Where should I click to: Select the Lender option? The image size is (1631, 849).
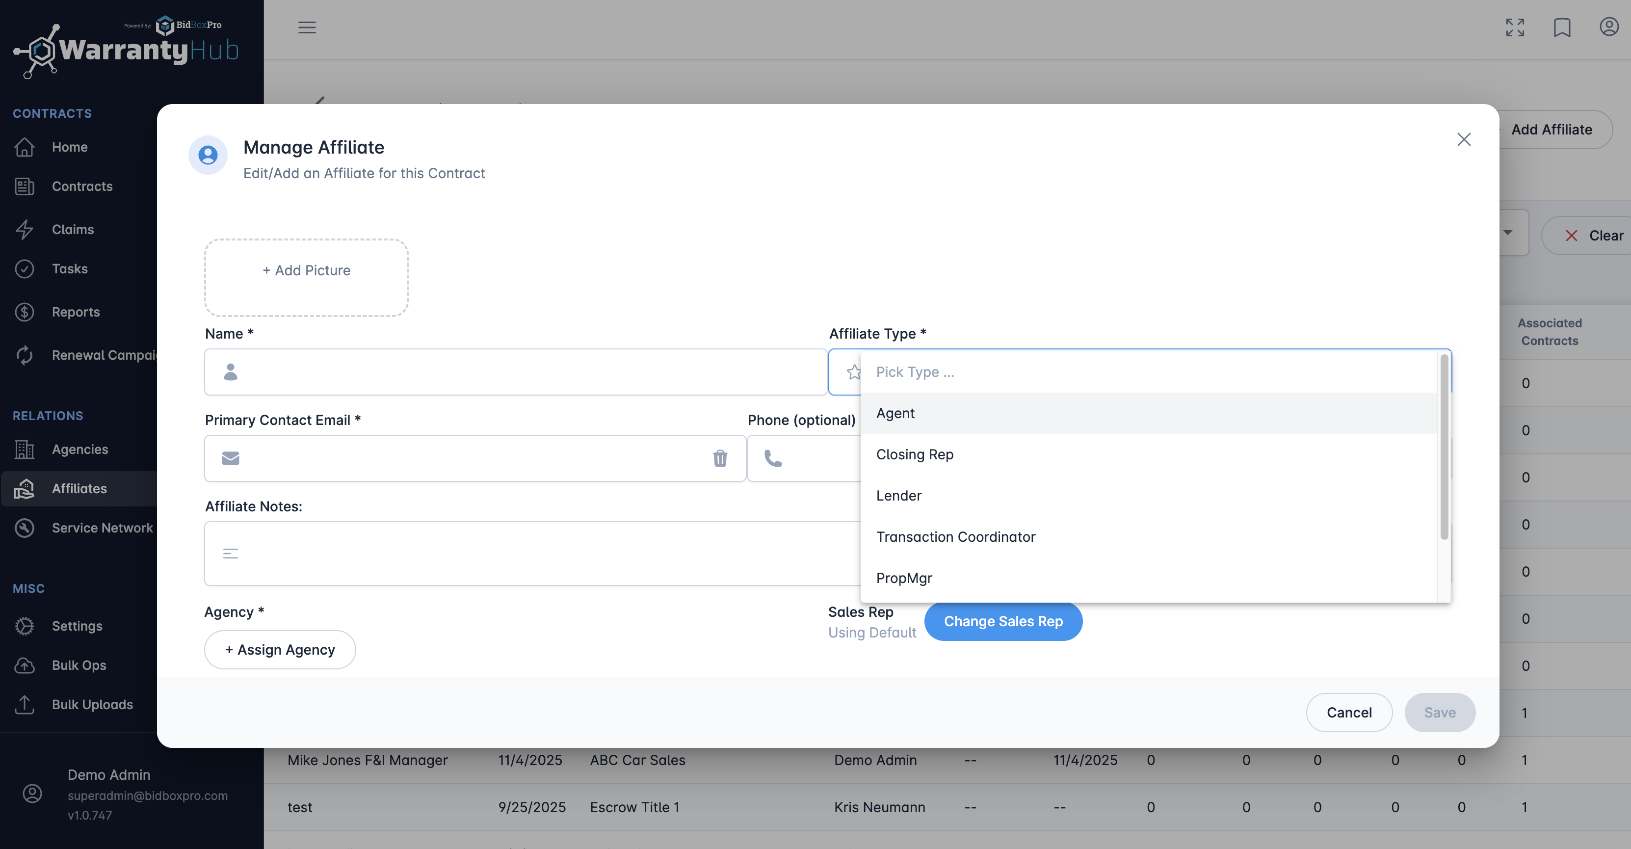[898, 495]
